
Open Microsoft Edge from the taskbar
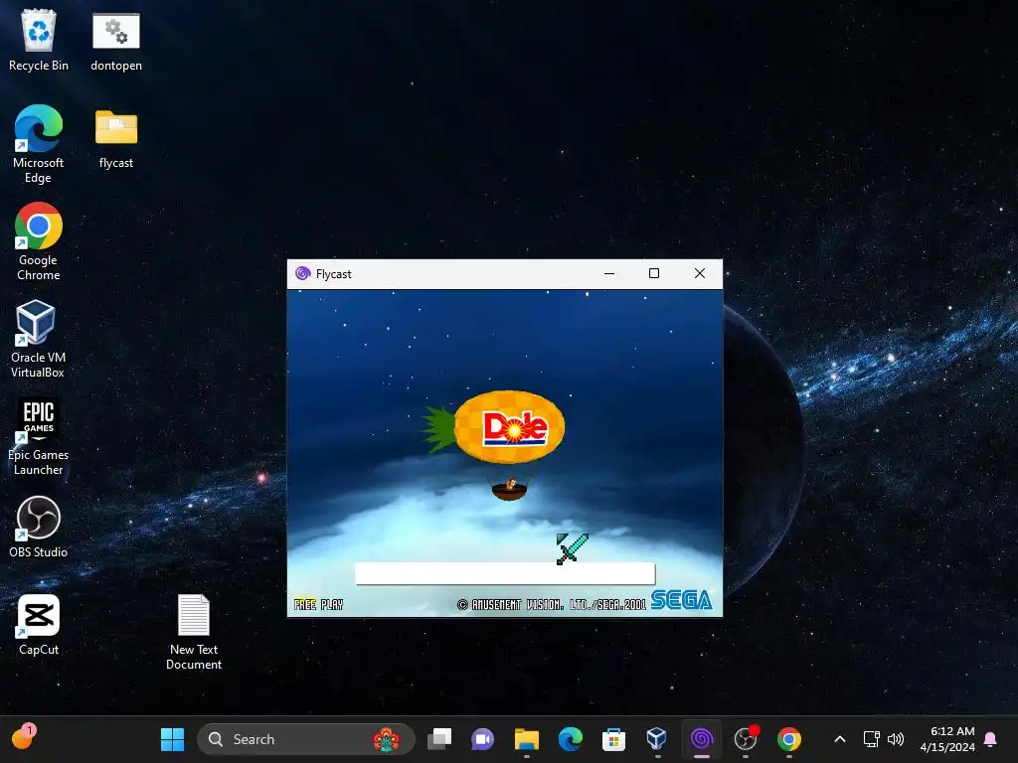570,739
